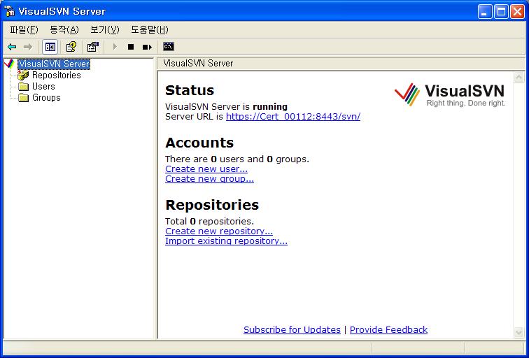Click the Create new user link
The height and width of the screenshot is (358, 529).
pos(206,169)
